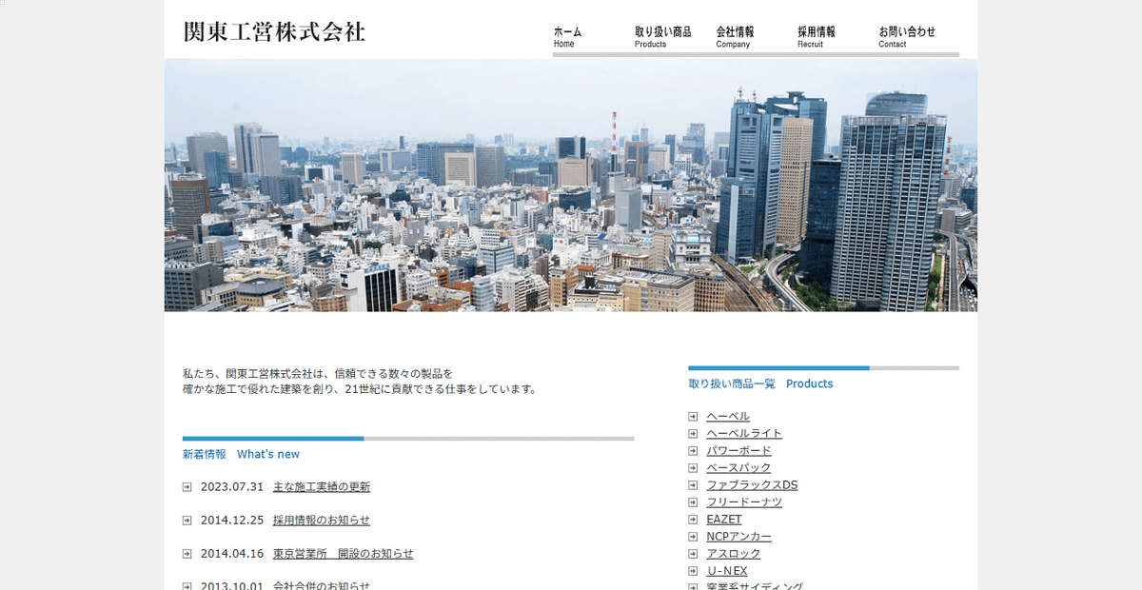Click the arrow icon beside EAZET
The width and height of the screenshot is (1142, 590).
tap(693, 519)
